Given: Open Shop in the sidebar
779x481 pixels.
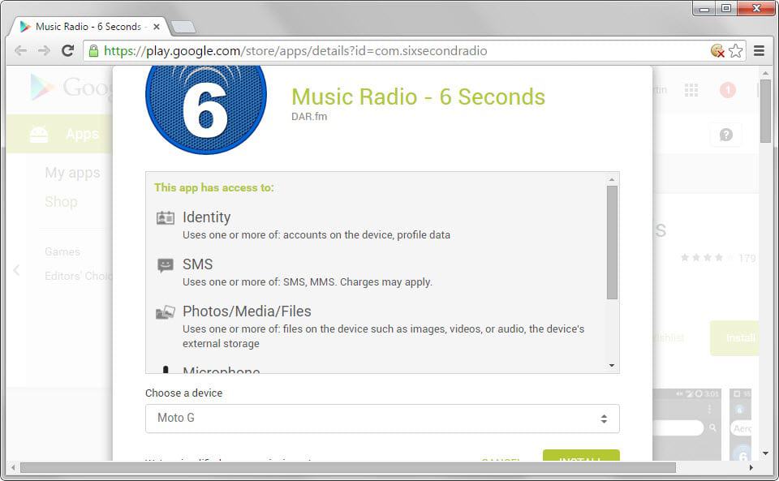Looking at the screenshot, I should [61, 202].
